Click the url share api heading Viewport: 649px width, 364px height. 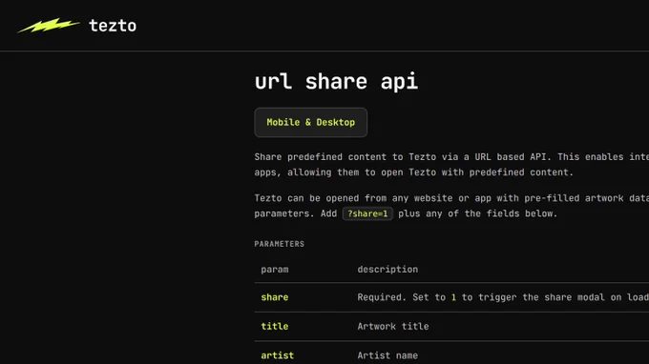pos(336,81)
